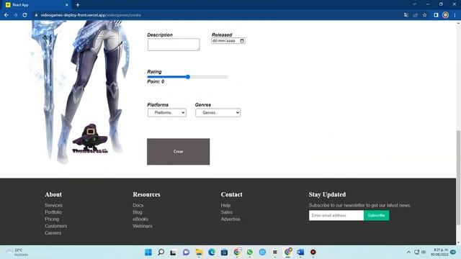
Task: Open taskbar Search magnifier
Action: 161,253
